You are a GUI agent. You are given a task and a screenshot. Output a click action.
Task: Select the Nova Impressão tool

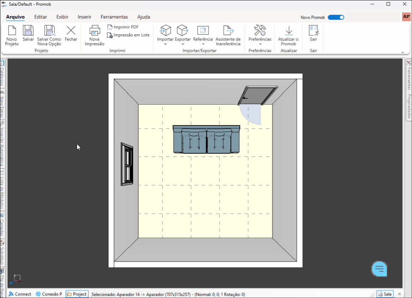coord(94,35)
